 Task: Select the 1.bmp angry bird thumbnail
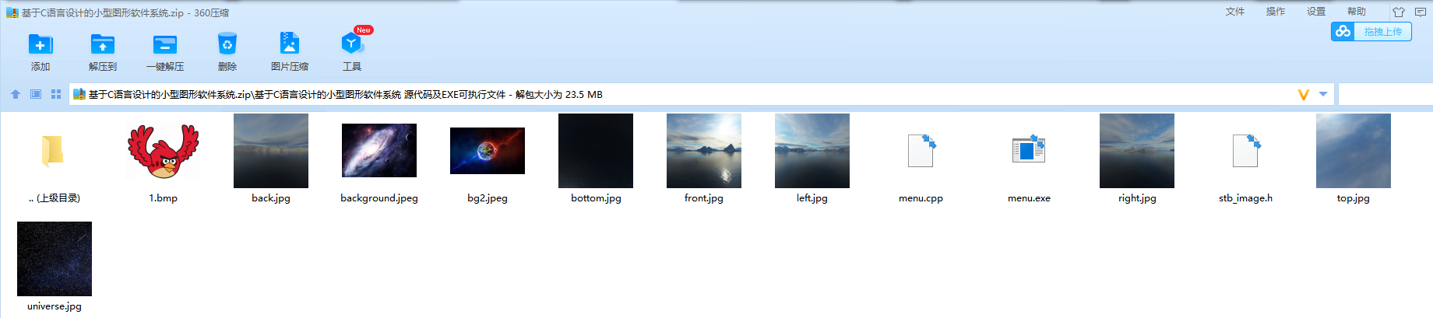pos(163,151)
